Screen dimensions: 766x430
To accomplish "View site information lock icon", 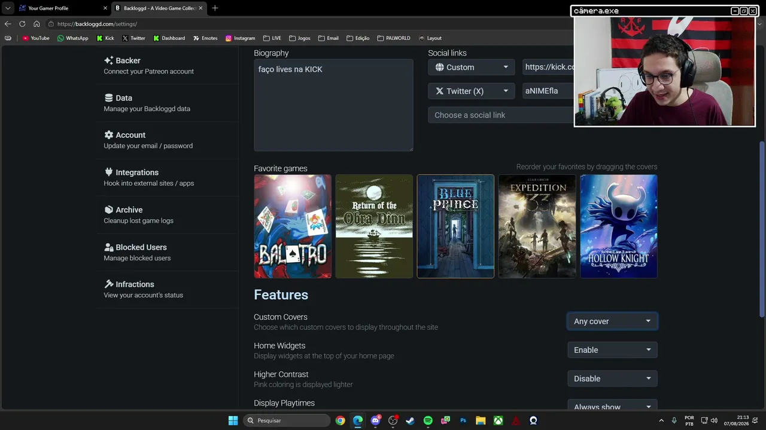I will pyautogui.click(x=51, y=24).
